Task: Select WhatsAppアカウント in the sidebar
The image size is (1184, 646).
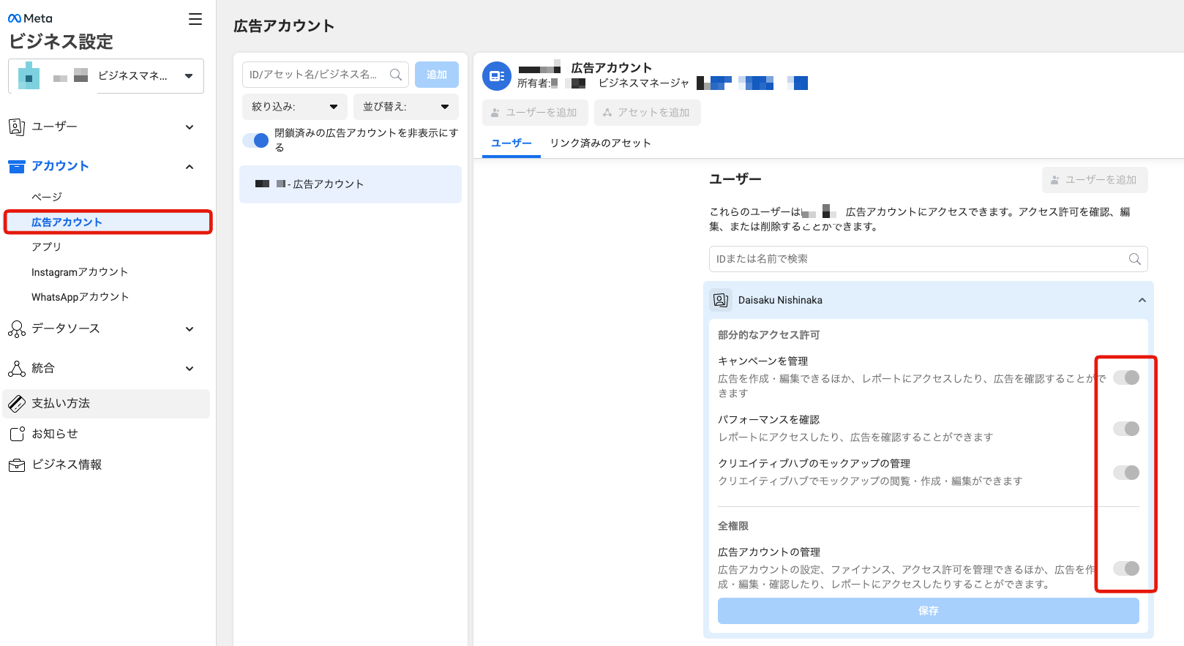Action: [x=80, y=297]
